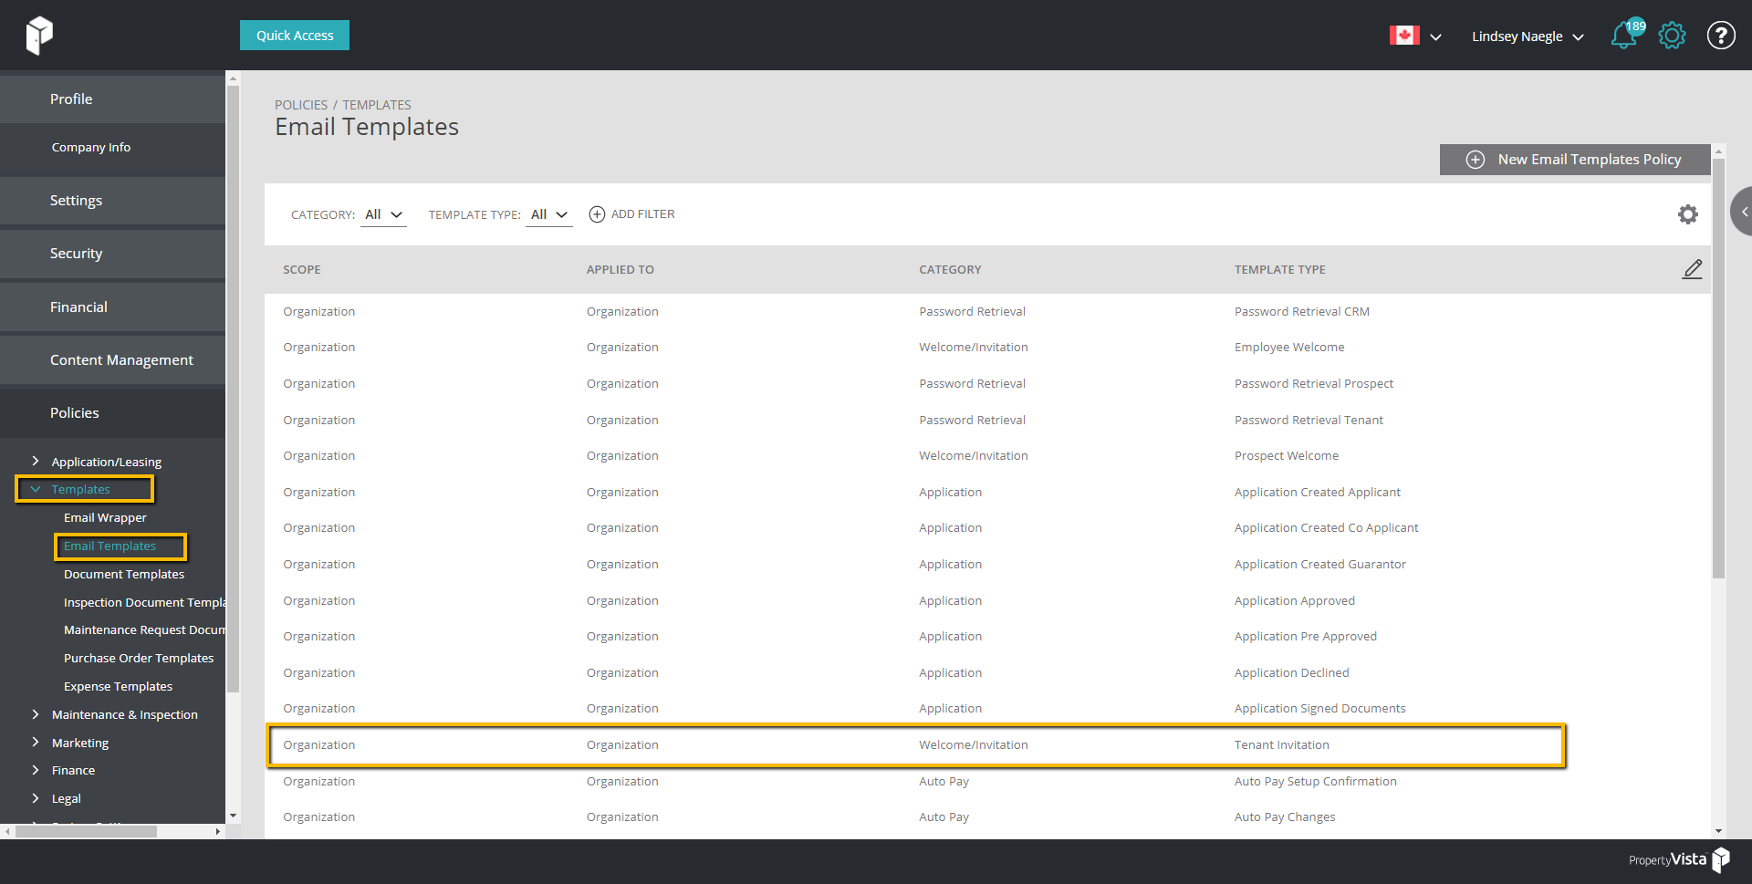Click the pencil edit icon in table header
This screenshot has height=884, width=1752.
[x=1692, y=269]
